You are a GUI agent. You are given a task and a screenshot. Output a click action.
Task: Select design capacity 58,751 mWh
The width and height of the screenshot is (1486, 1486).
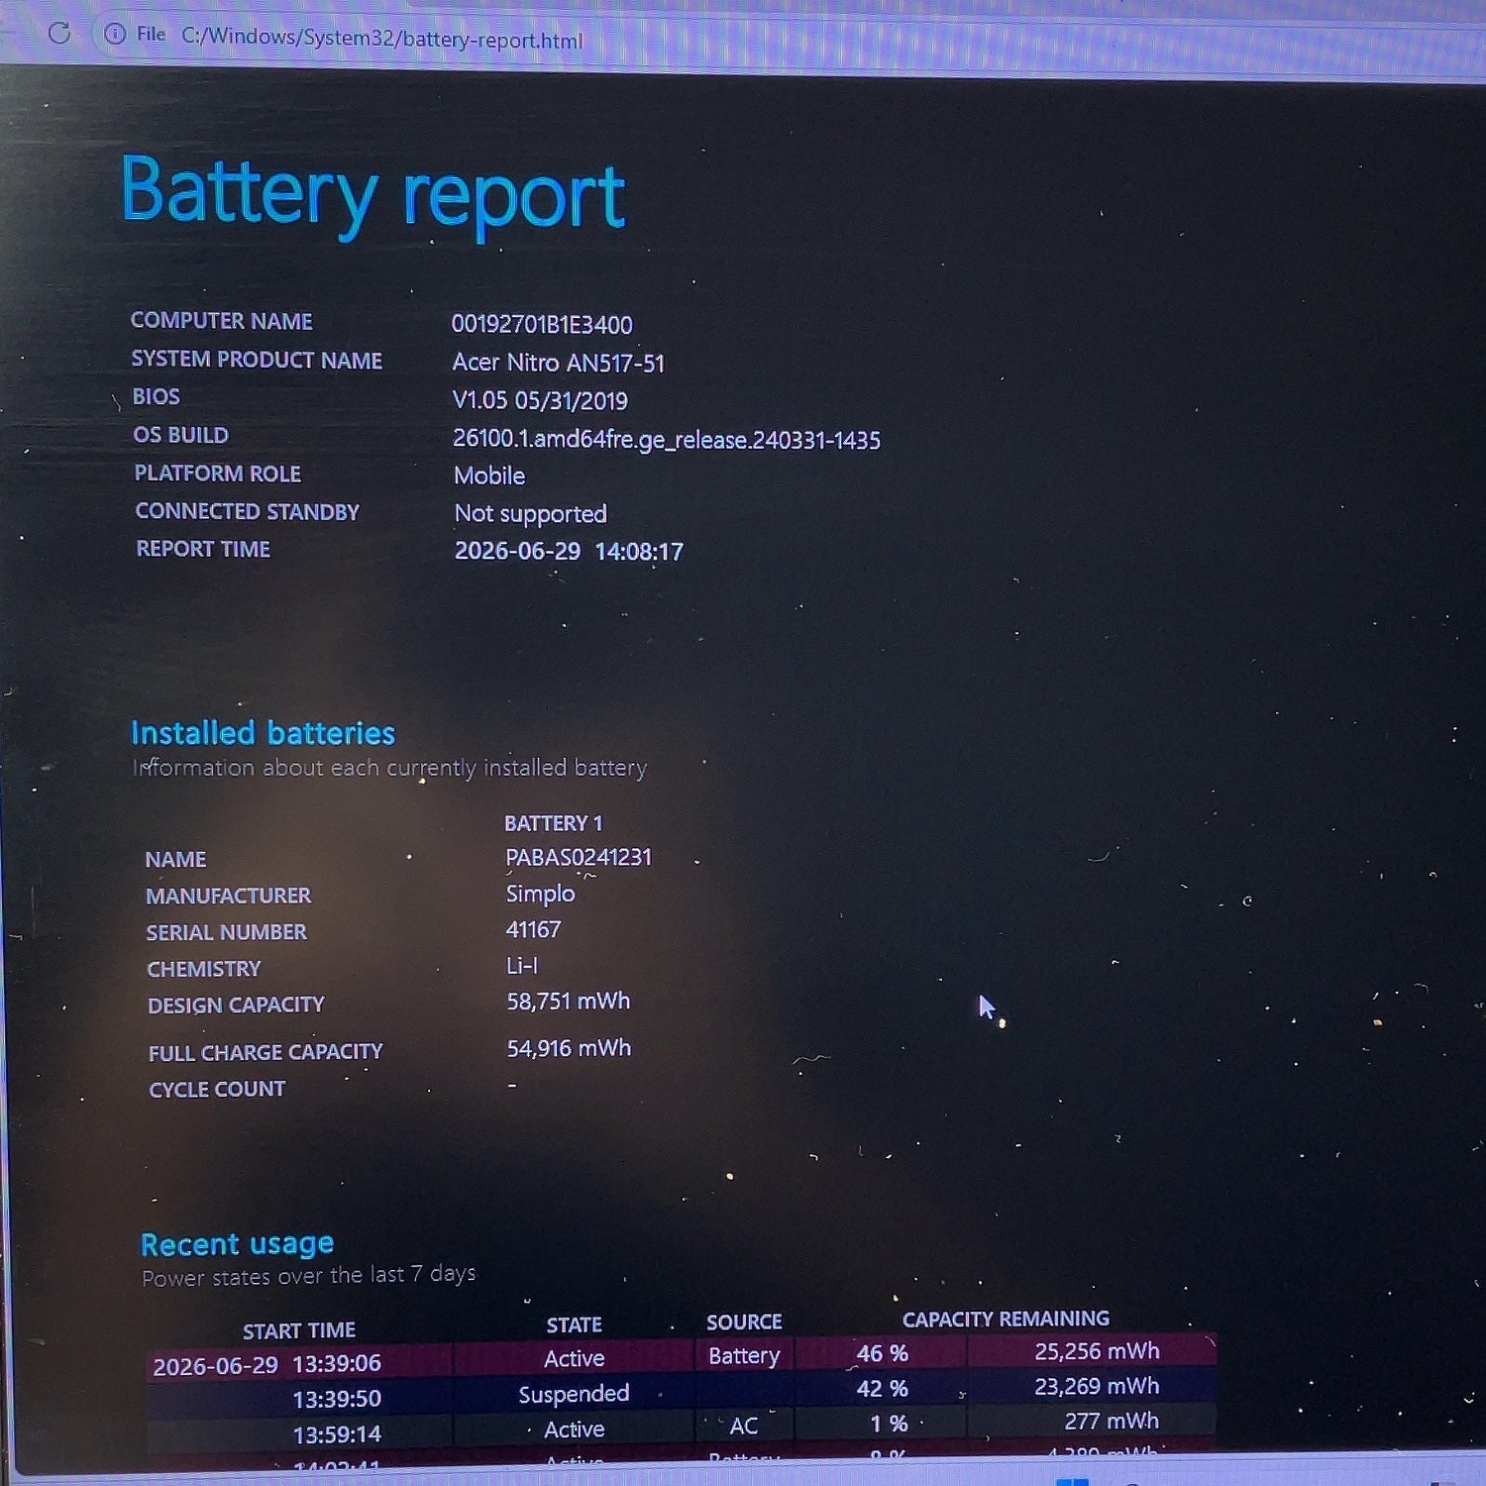point(569,1002)
